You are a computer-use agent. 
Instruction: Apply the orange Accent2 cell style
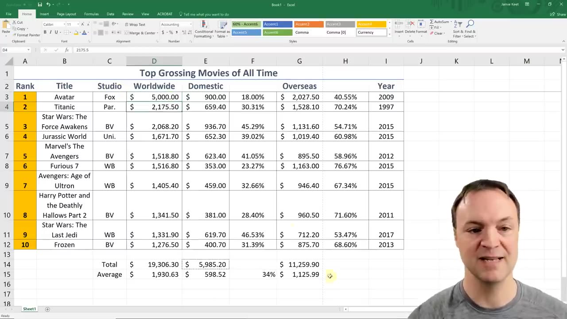(309, 24)
